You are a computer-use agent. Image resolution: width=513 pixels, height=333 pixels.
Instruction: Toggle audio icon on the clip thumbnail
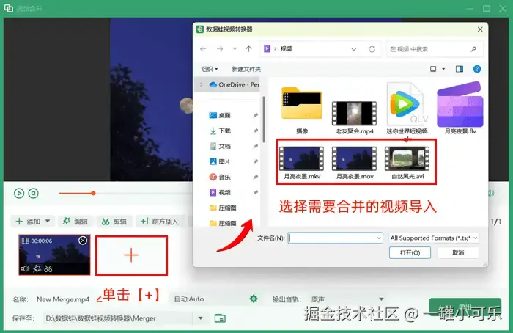pos(25,269)
